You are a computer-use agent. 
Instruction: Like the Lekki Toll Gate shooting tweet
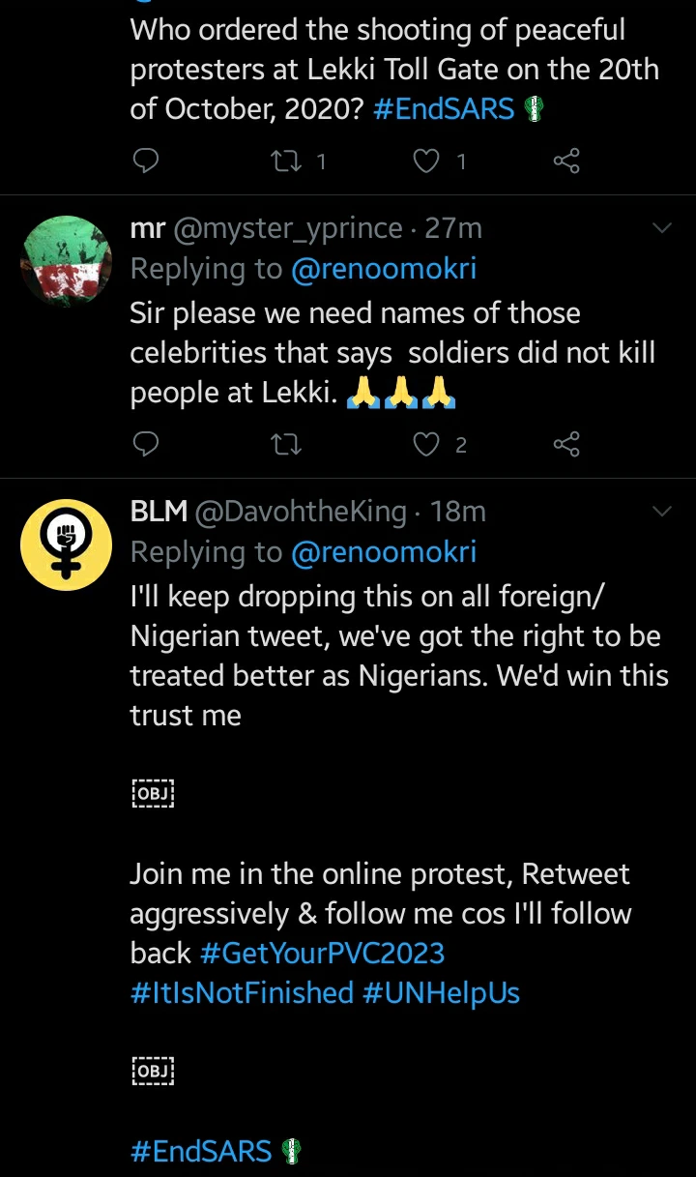426,161
